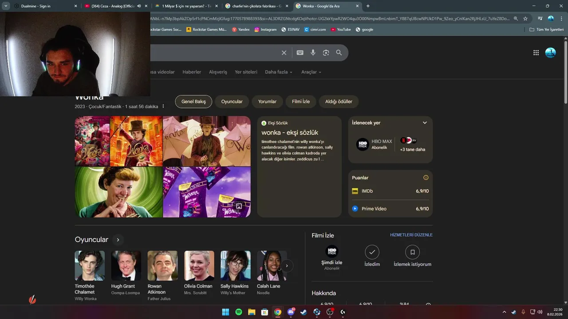Open Logitech G HUB from the taskbar
This screenshot has width=568, height=319.
(x=343, y=312)
